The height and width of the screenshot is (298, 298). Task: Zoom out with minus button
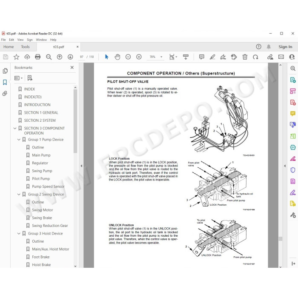[128, 57]
